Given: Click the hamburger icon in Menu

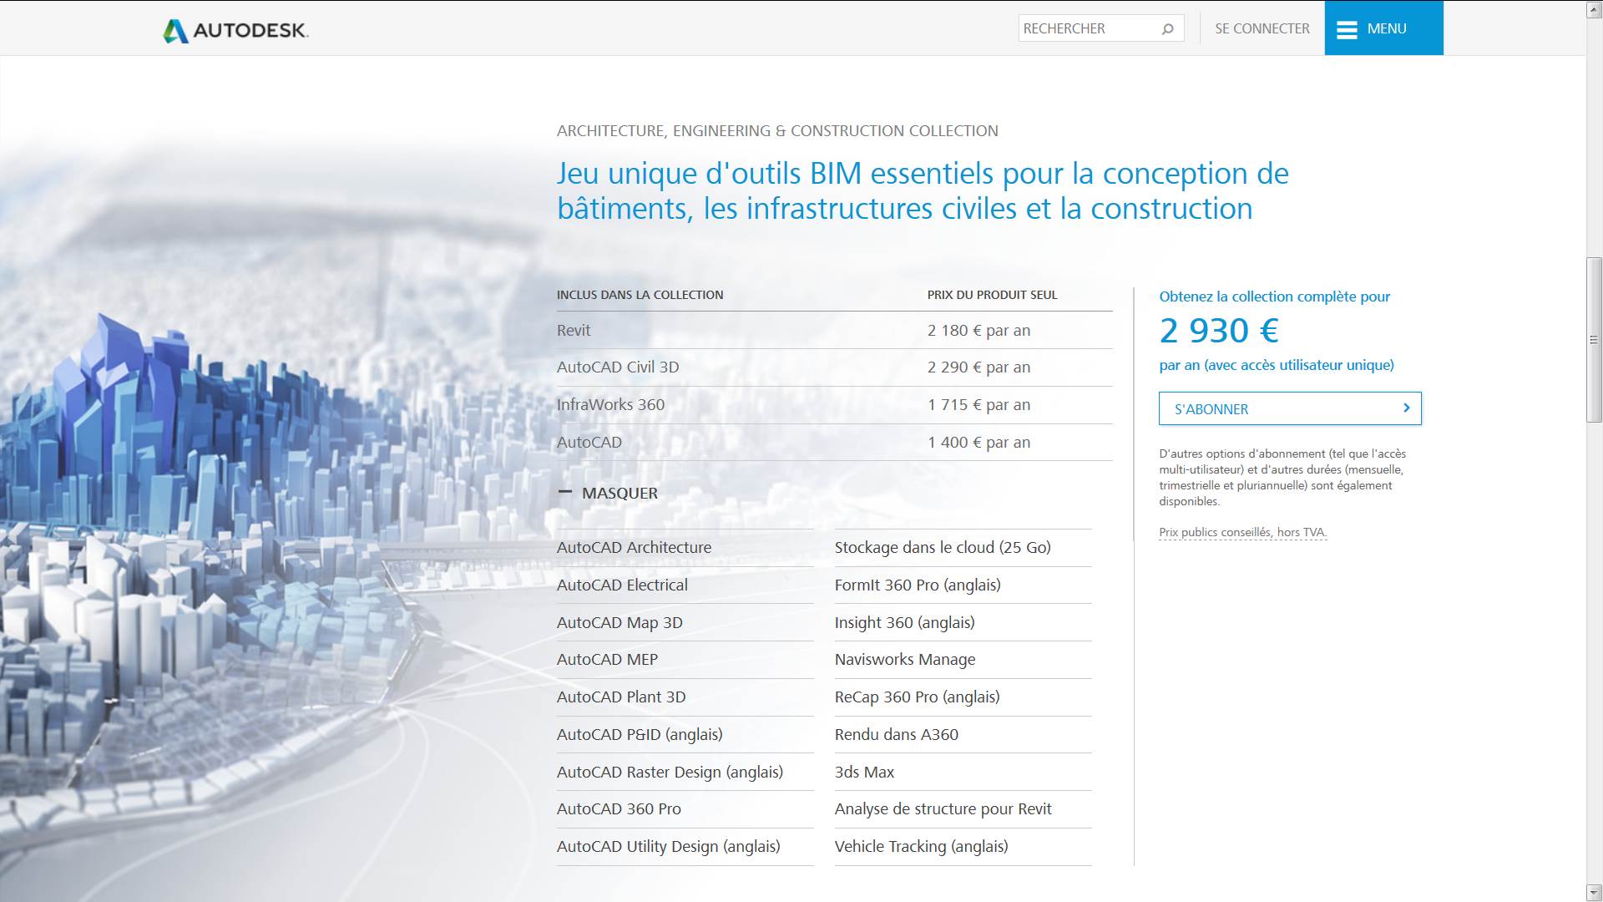Looking at the screenshot, I should tap(1346, 29).
